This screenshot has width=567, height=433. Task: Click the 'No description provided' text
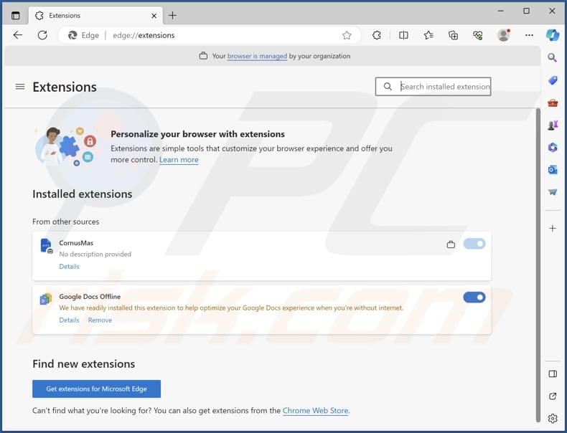tap(95, 254)
